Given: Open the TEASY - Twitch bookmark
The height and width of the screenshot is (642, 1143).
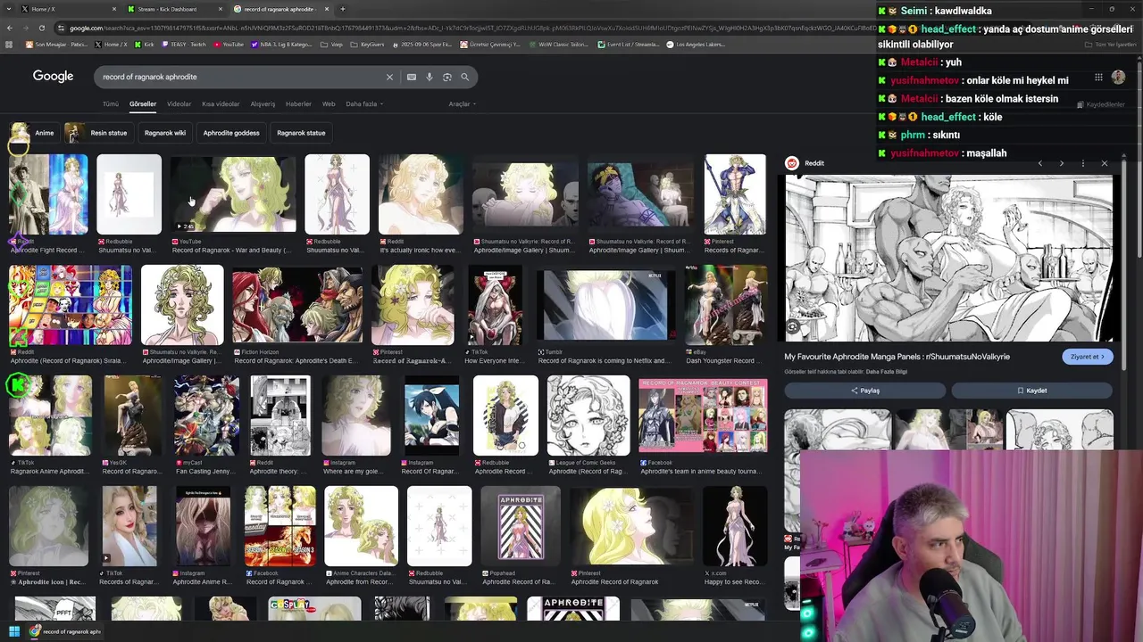Looking at the screenshot, I should (183, 44).
